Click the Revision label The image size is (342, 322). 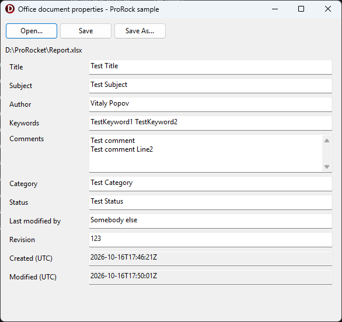22,240
